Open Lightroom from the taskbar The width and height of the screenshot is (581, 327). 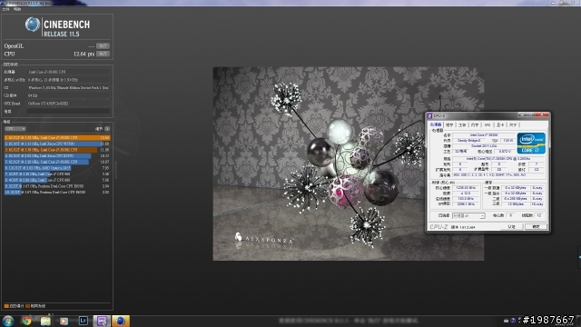(x=83, y=321)
